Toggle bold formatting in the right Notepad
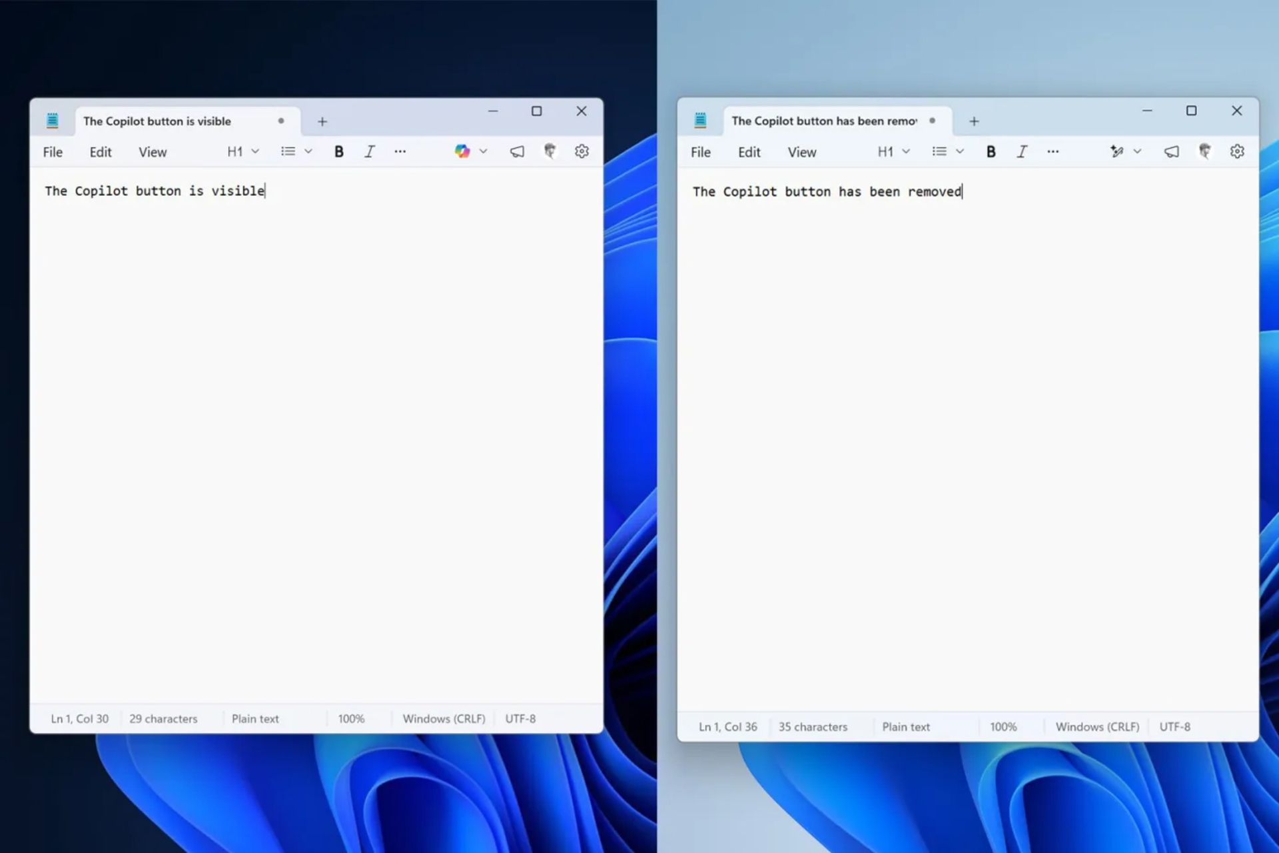 tap(991, 151)
